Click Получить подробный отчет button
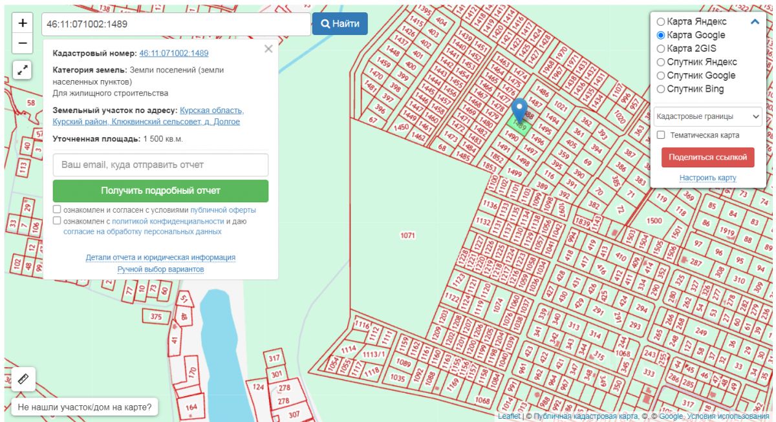Screen dimensions: 776x422 click(x=160, y=191)
